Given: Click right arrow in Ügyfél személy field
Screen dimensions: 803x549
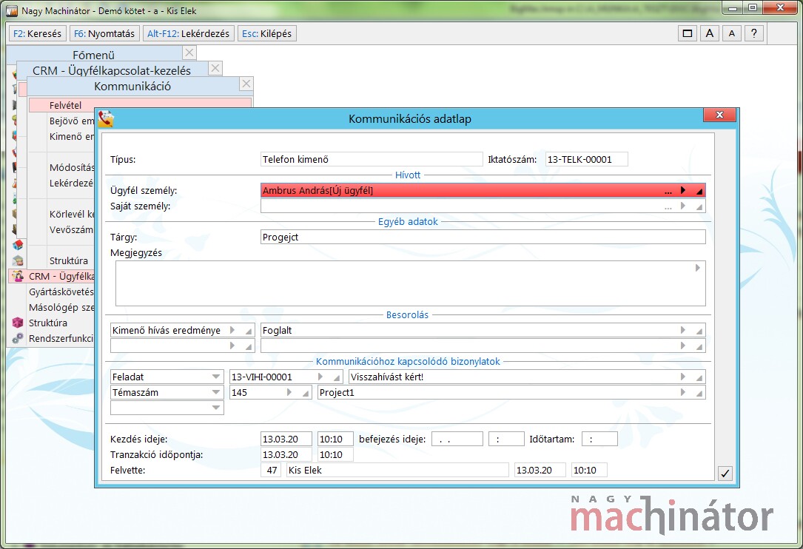Looking at the screenshot, I should (683, 190).
